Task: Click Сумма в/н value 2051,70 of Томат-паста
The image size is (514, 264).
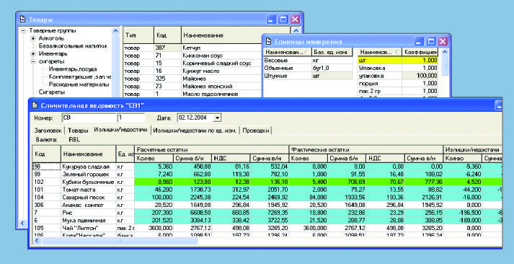Action: coord(269,190)
